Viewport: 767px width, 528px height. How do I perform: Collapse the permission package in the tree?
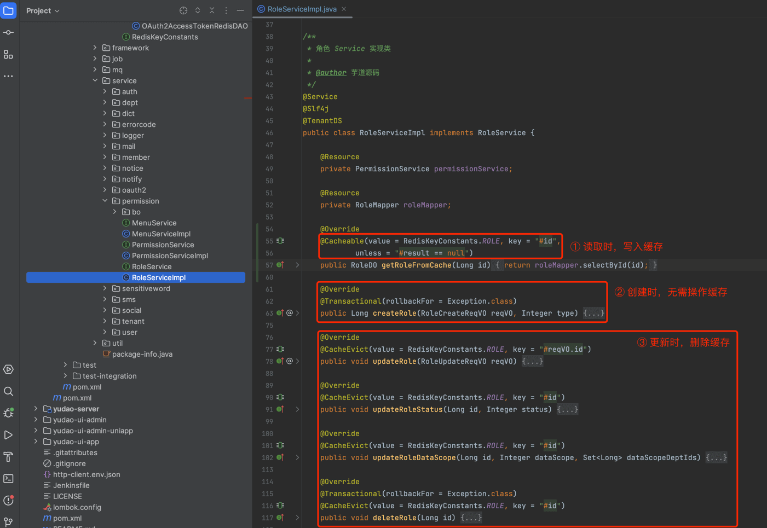[x=105, y=201]
